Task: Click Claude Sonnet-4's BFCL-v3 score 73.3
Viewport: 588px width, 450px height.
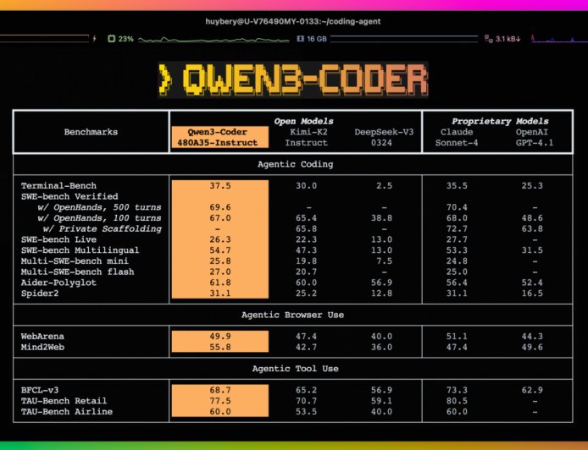Action: pos(457,390)
